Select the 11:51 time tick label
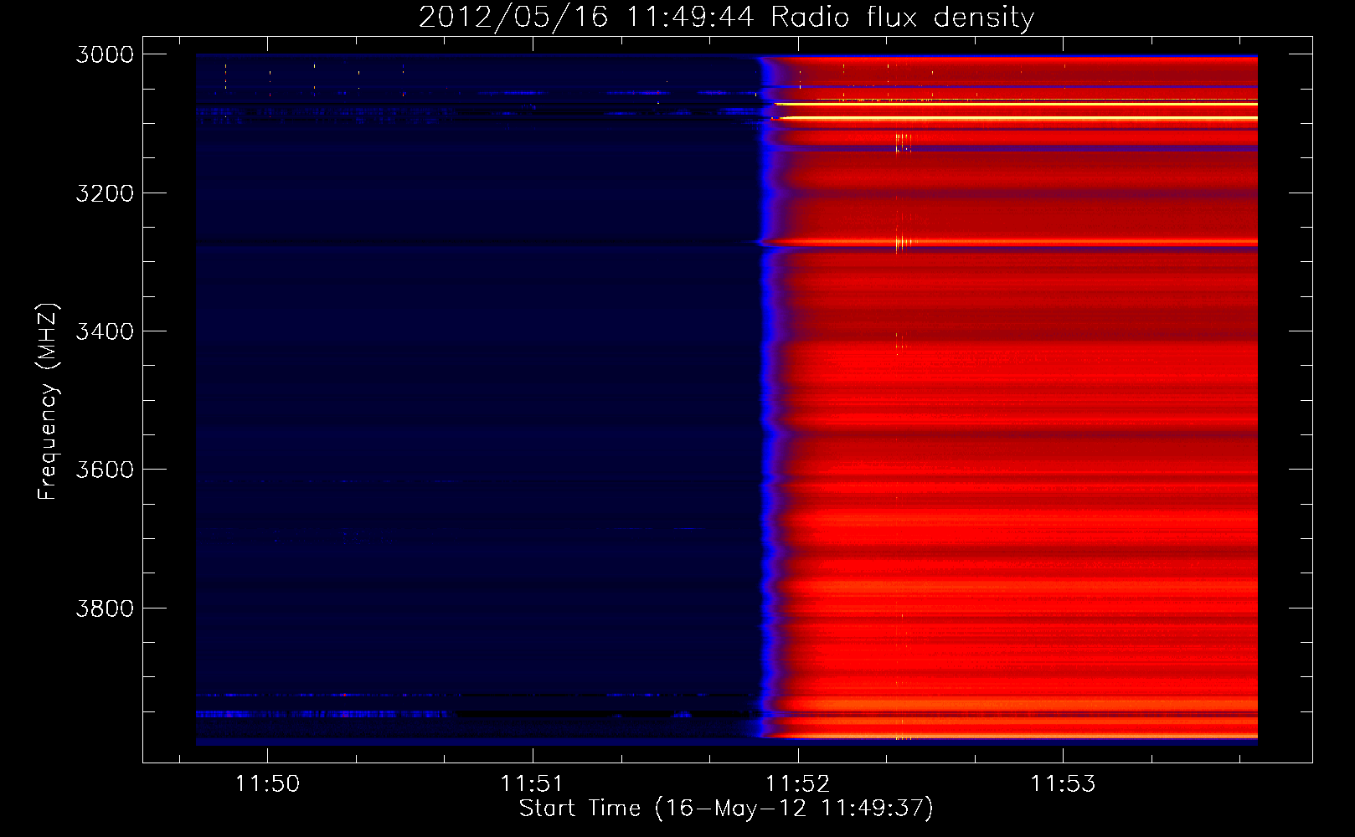Image resolution: width=1355 pixels, height=837 pixels. (533, 783)
